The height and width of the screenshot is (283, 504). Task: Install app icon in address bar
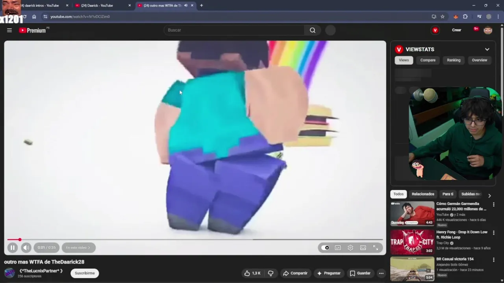tap(434, 17)
